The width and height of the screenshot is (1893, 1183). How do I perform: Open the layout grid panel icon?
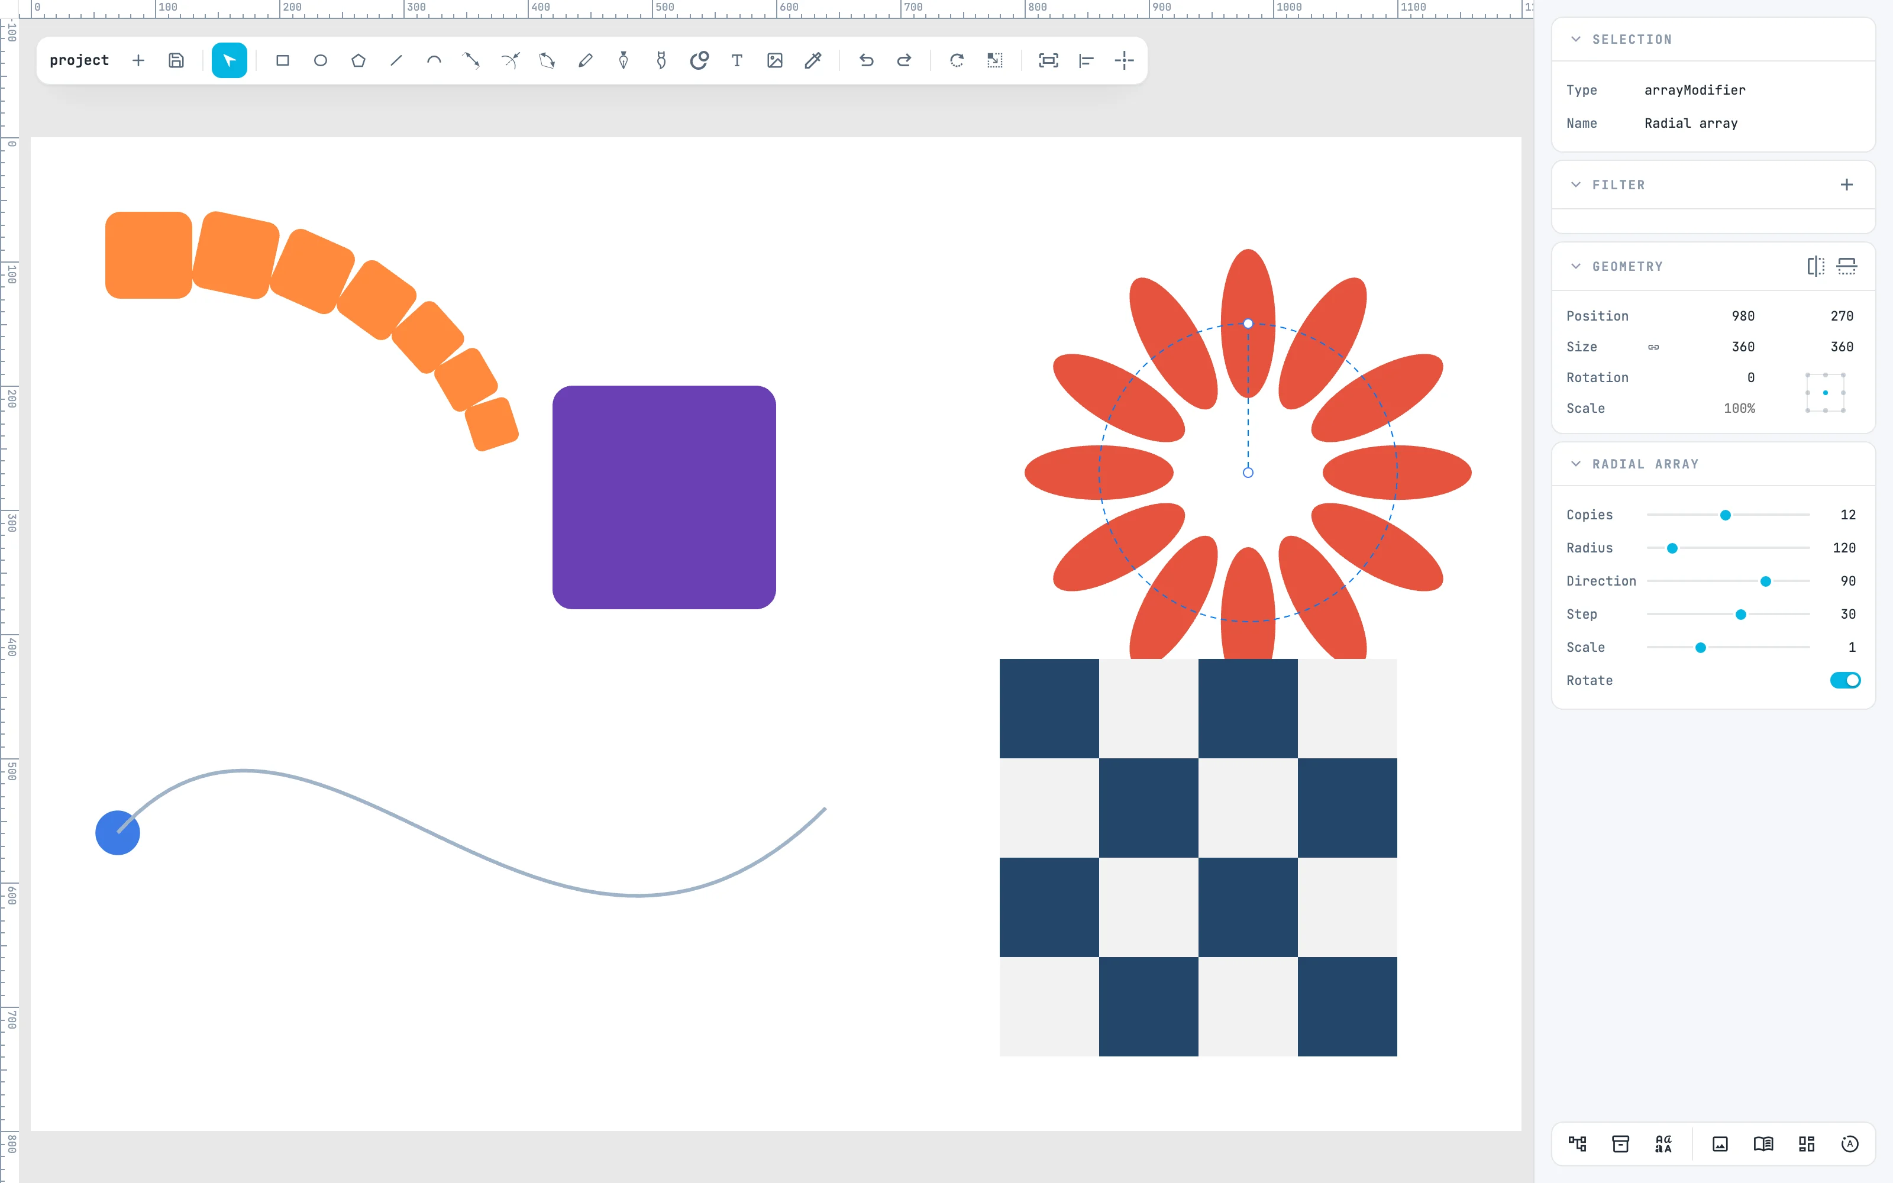(1806, 1144)
